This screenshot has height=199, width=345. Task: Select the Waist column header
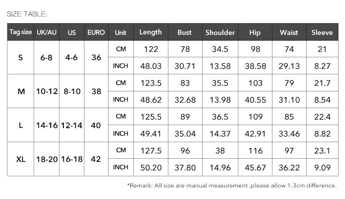pyautogui.click(x=289, y=32)
